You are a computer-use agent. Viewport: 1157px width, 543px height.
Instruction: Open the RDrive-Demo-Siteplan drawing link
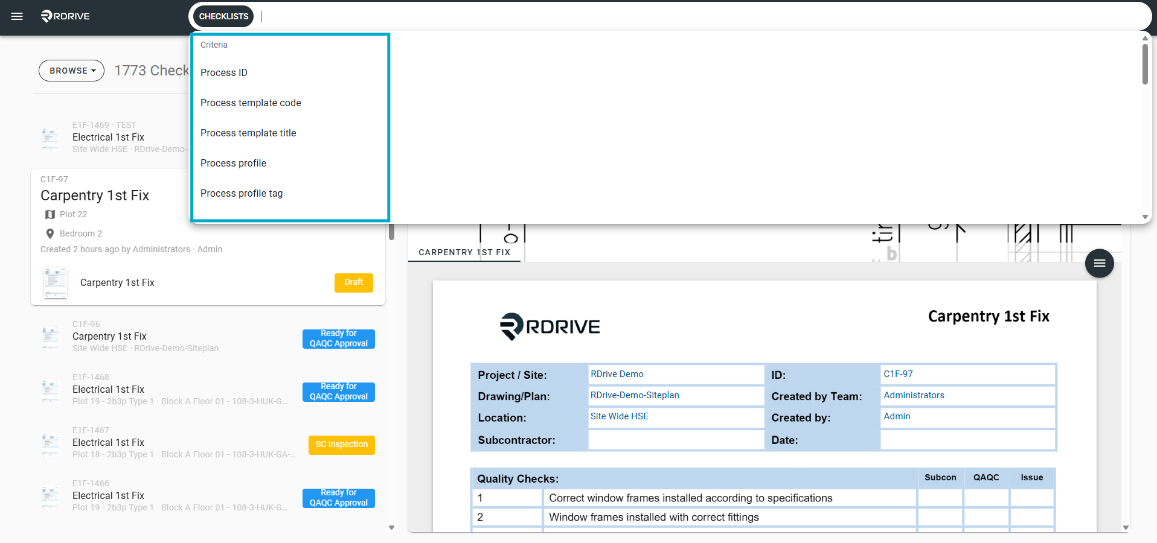(635, 395)
